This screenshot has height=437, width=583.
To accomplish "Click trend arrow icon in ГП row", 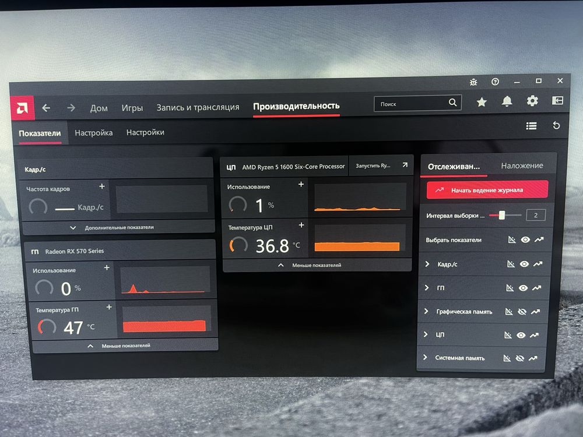I will tap(536, 288).
